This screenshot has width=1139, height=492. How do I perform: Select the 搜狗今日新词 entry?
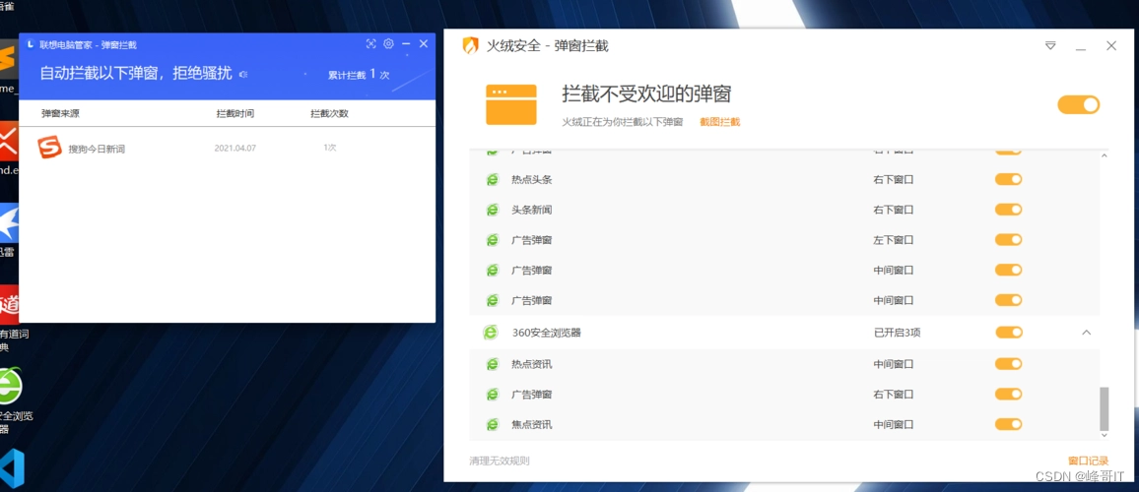[227, 148]
